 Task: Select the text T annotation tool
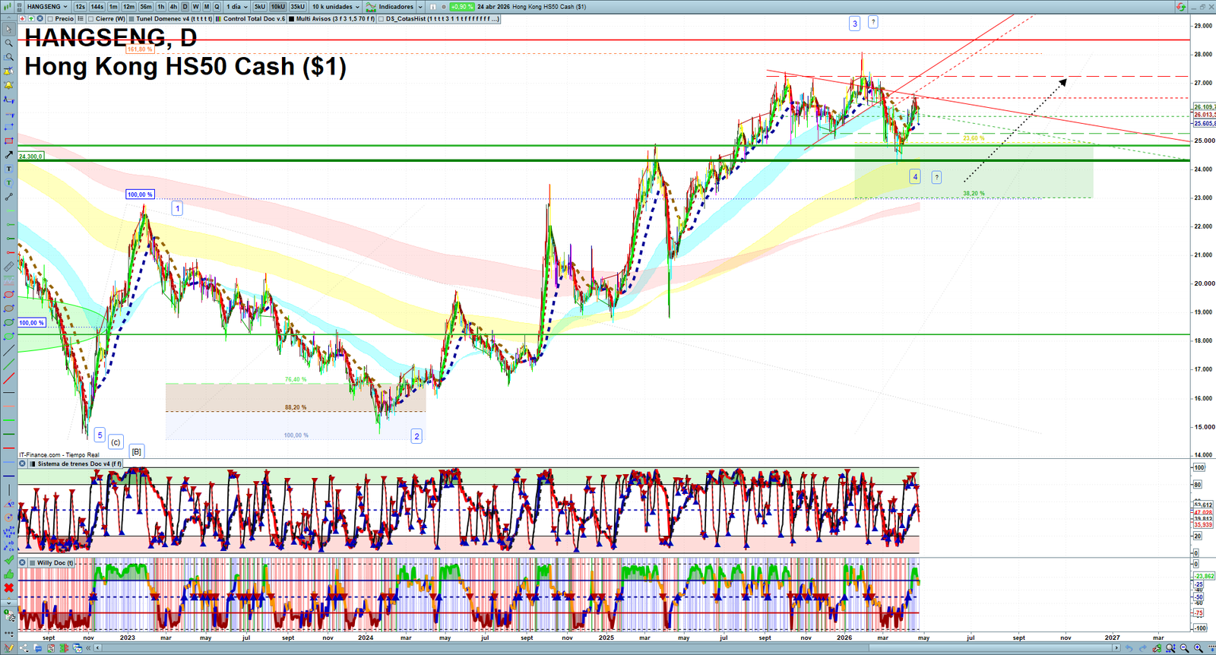coord(9,169)
